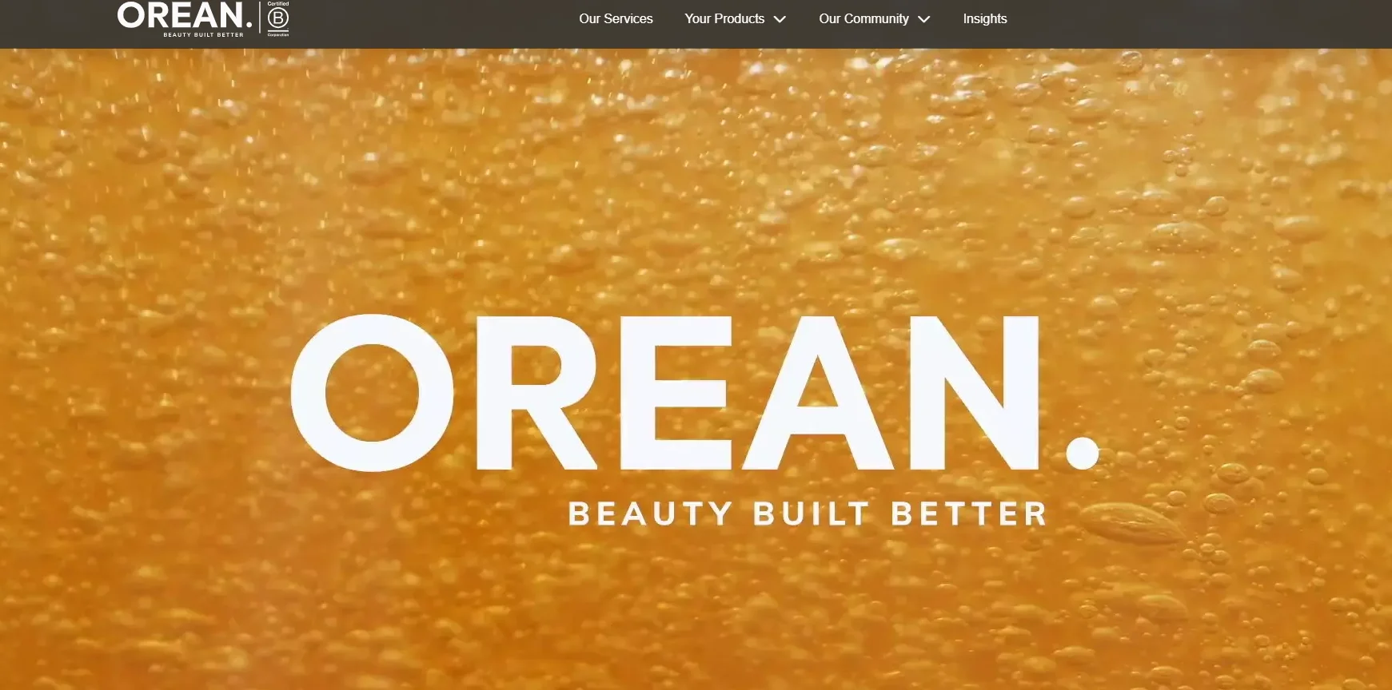
Task: Go to the Insights page
Action: (x=985, y=18)
